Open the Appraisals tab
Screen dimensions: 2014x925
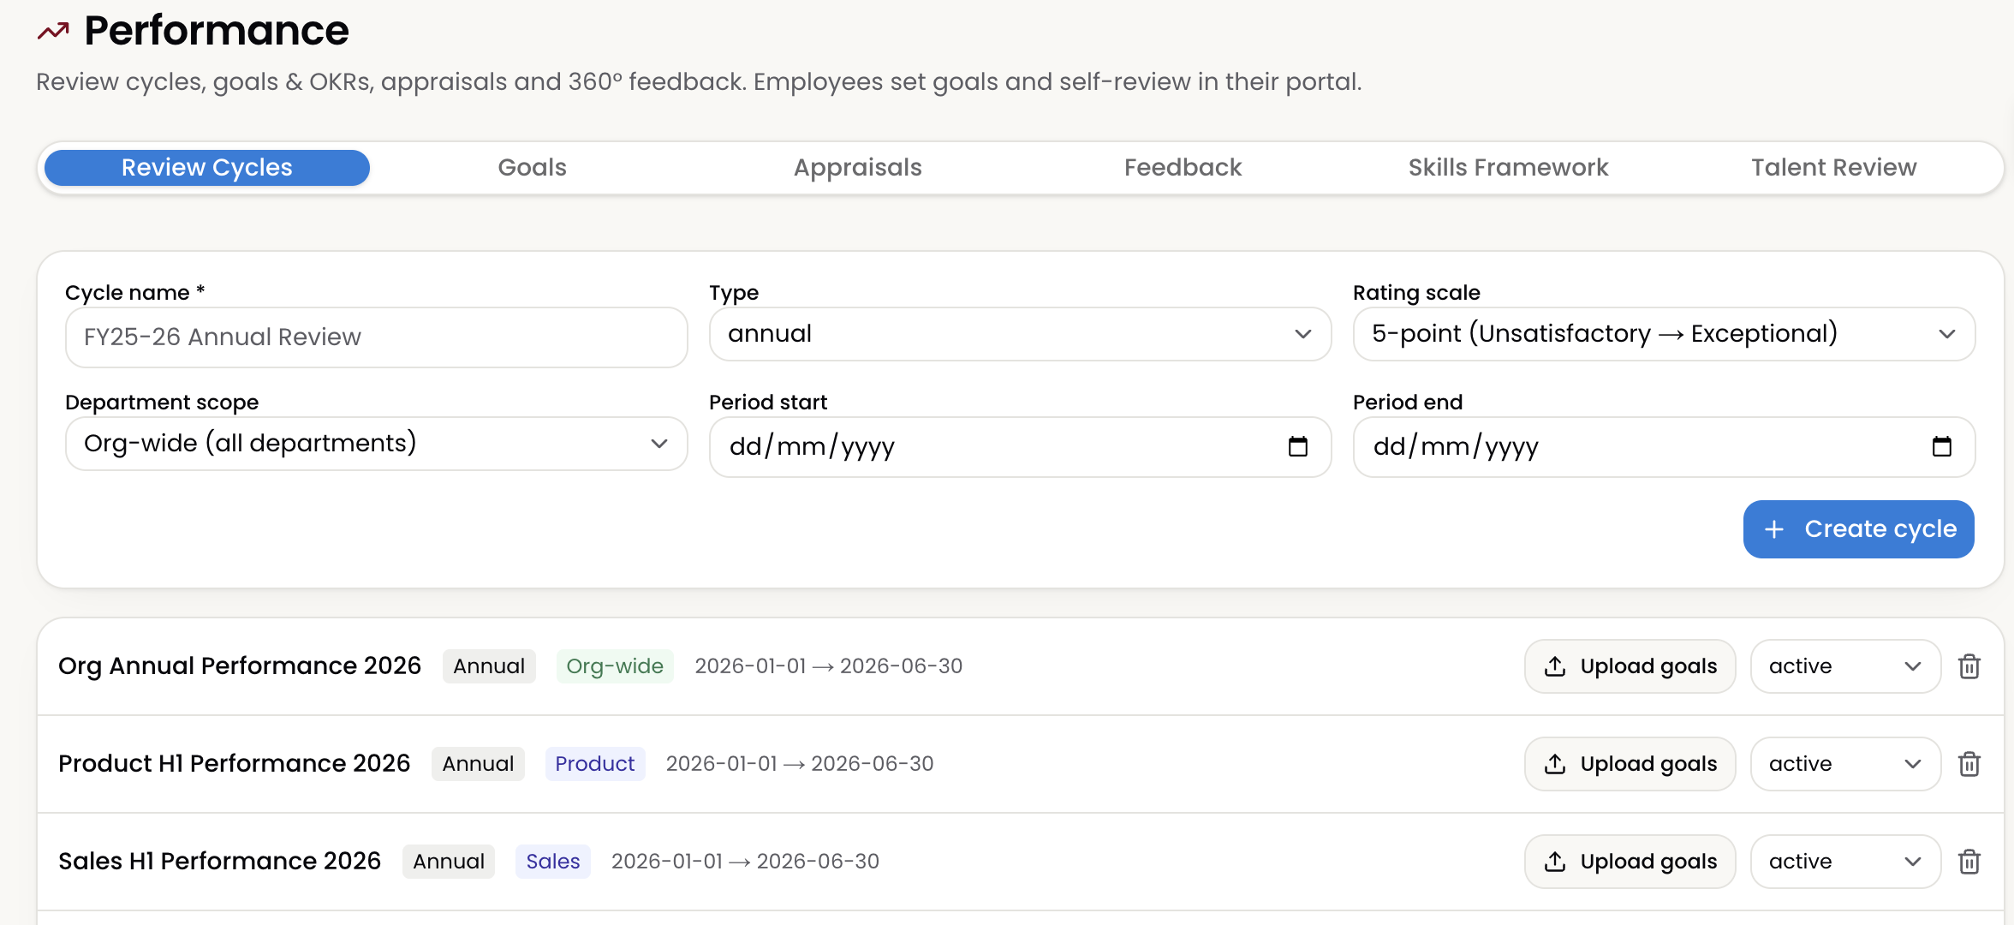[x=858, y=168]
